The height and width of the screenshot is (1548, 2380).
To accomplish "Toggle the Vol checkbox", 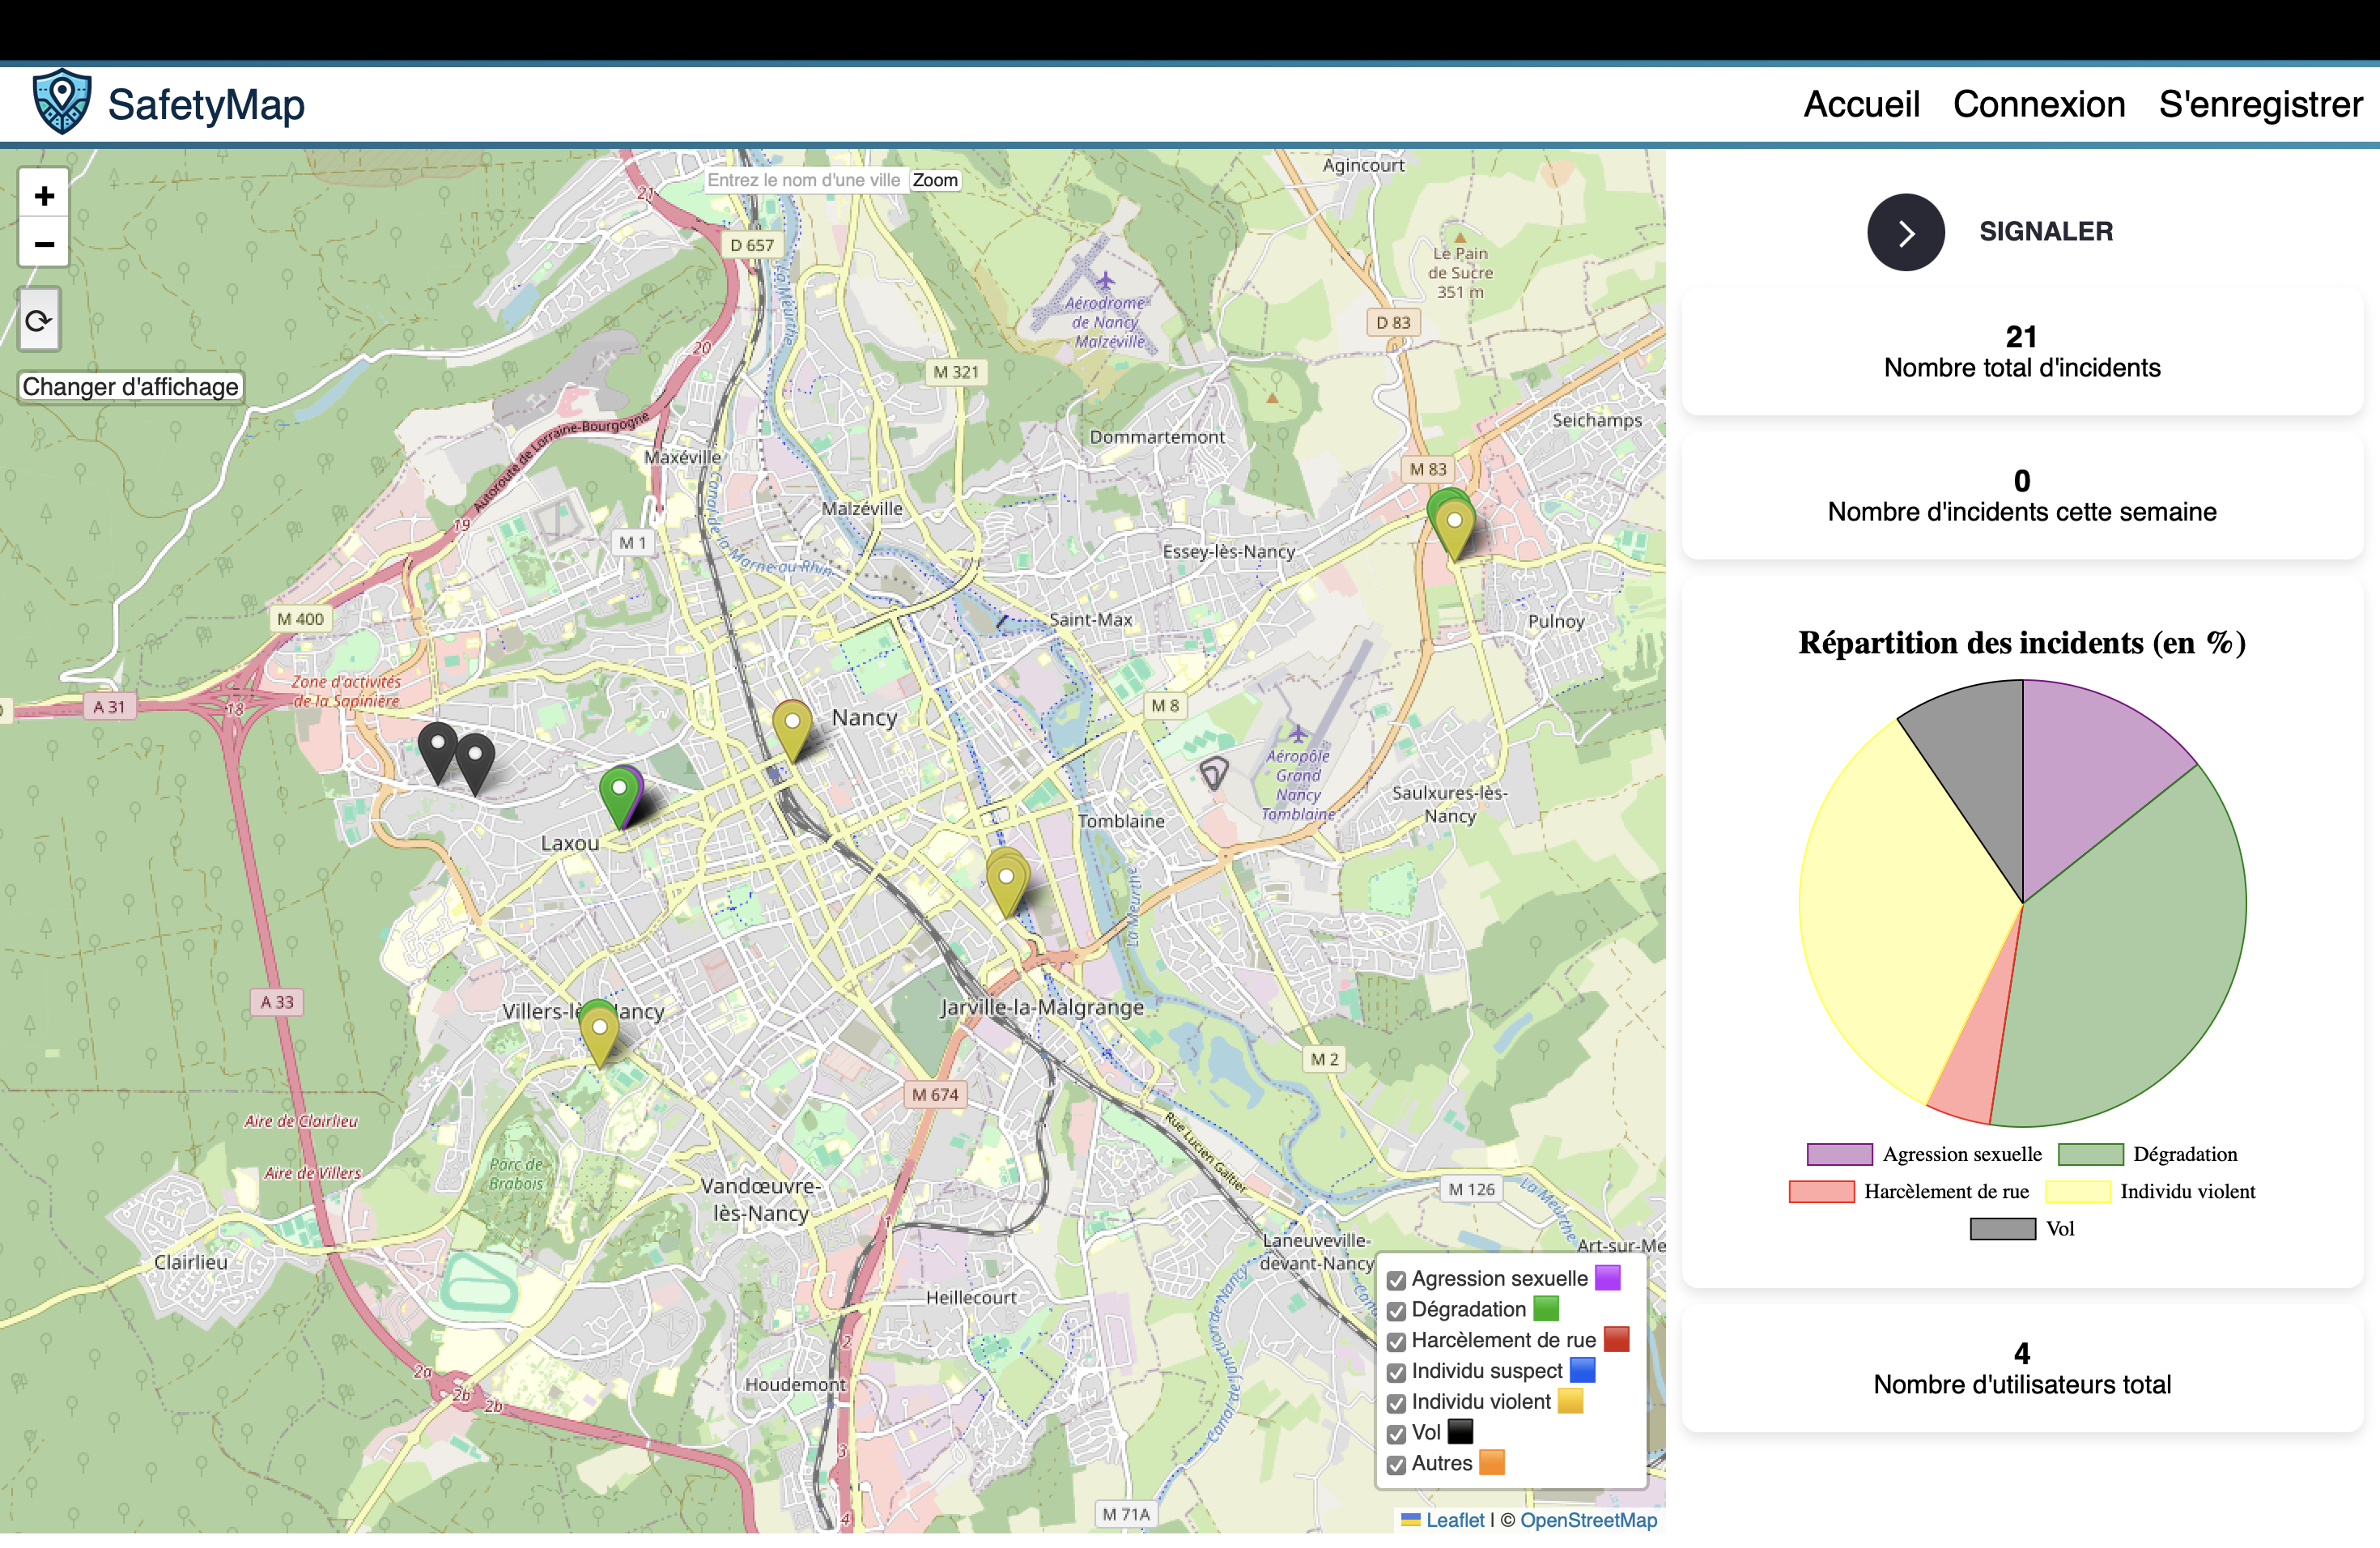I will point(1397,1434).
